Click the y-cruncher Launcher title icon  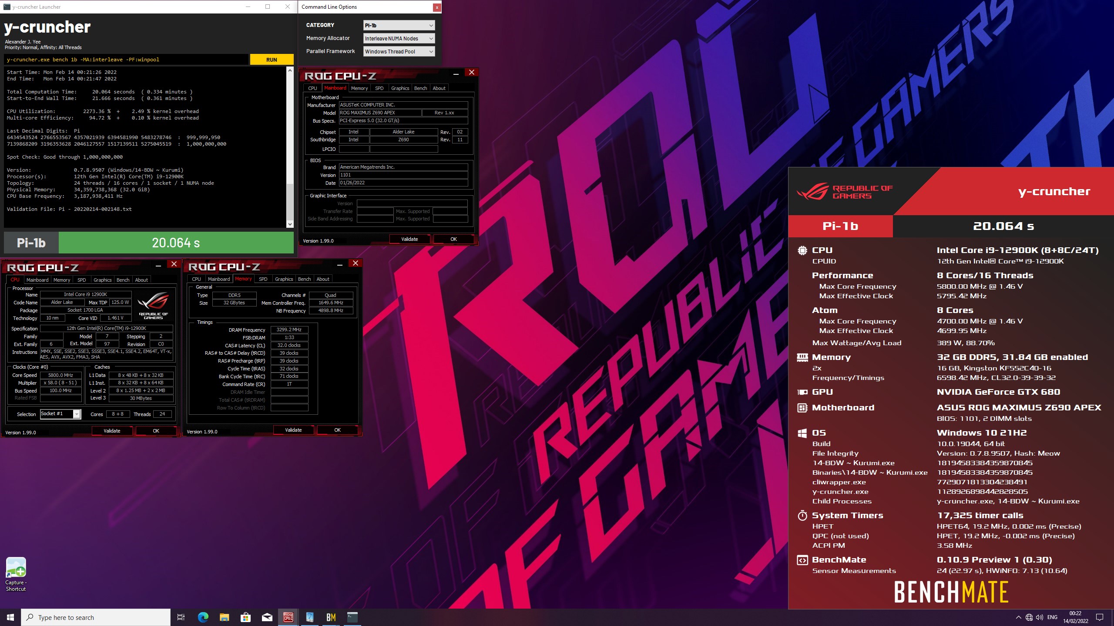pyautogui.click(x=7, y=7)
